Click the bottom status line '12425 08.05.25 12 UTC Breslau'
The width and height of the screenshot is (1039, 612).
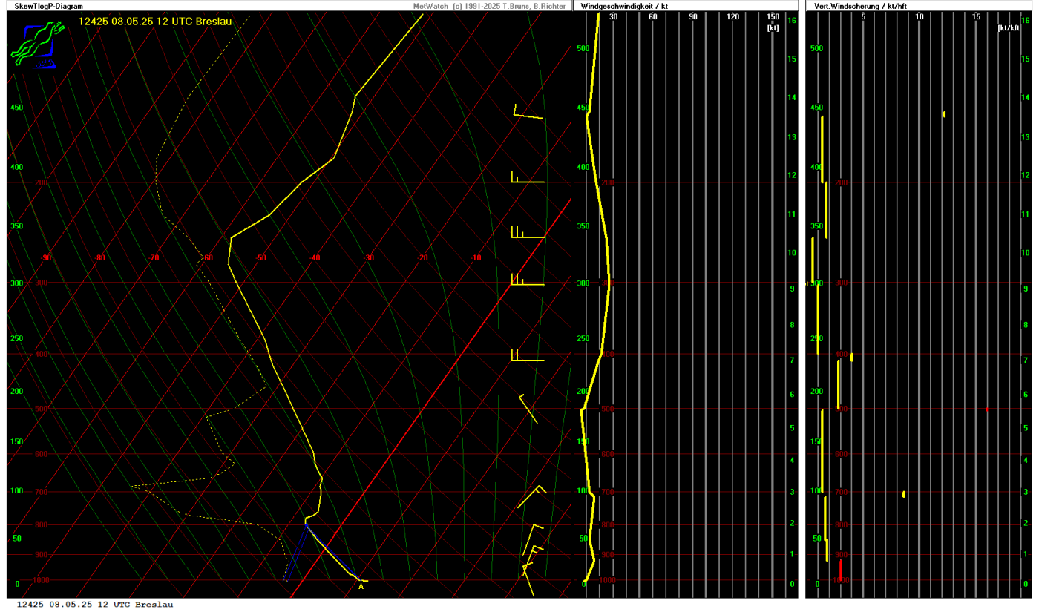[95, 605]
